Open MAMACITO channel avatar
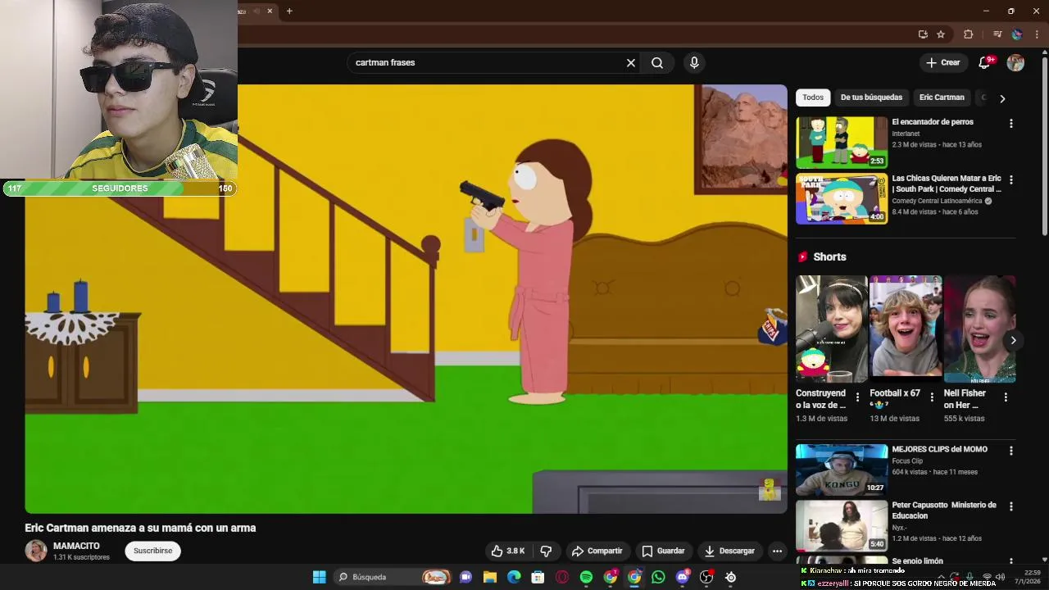This screenshot has height=590, width=1049. tap(36, 551)
